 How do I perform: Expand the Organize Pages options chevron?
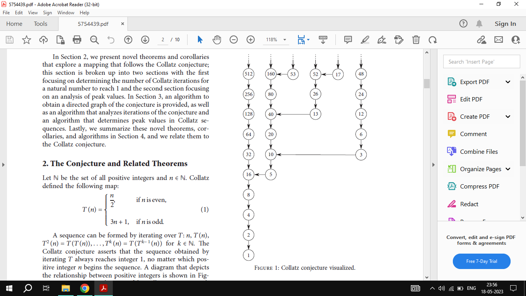508,169
